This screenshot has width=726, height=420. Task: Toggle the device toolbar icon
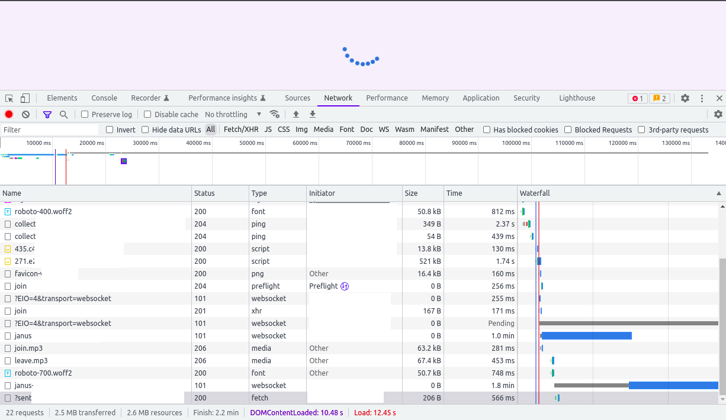pos(25,98)
